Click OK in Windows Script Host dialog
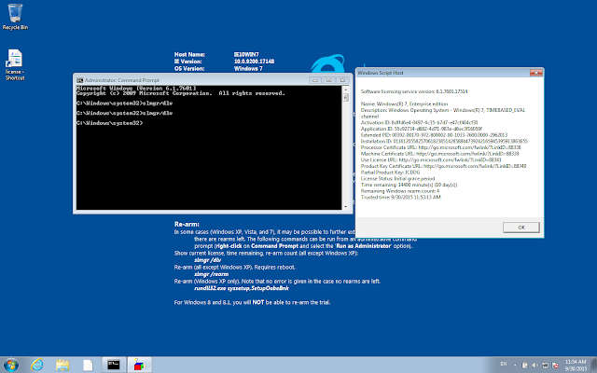597x373 pixels. point(521,228)
